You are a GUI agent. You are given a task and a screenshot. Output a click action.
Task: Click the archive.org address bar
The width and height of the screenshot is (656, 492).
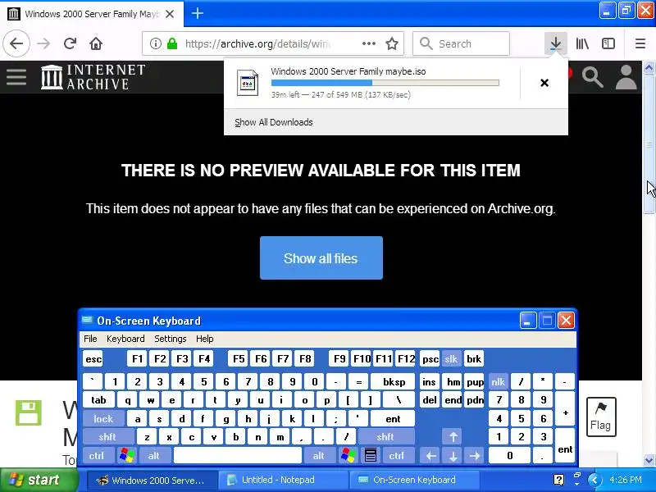257,43
